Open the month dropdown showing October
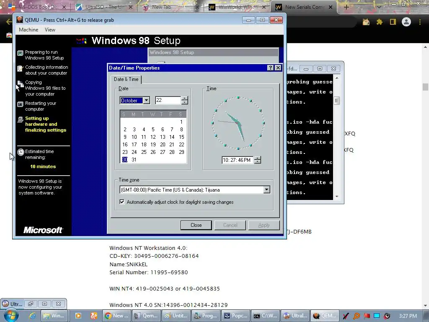Image resolution: width=429 pixels, height=322 pixels. [x=147, y=101]
